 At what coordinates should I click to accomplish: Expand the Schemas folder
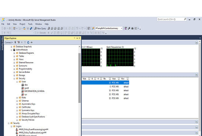[17, 101]
